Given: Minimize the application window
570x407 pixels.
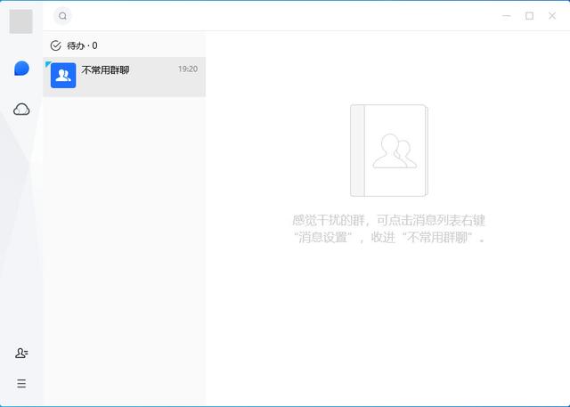Looking at the screenshot, I should tap(506, 16).
